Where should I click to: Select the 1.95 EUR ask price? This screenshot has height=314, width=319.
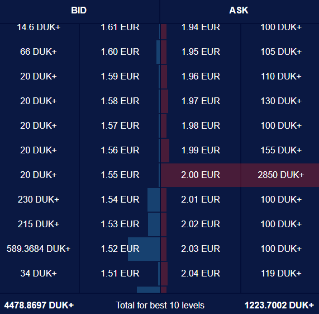click(x=201, y=51)
